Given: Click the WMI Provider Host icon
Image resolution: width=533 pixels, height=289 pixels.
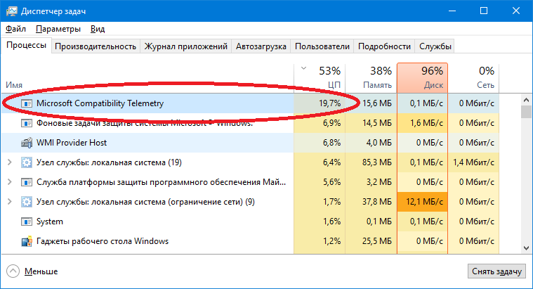Looking at the screenshot, I should pos(27,143).
